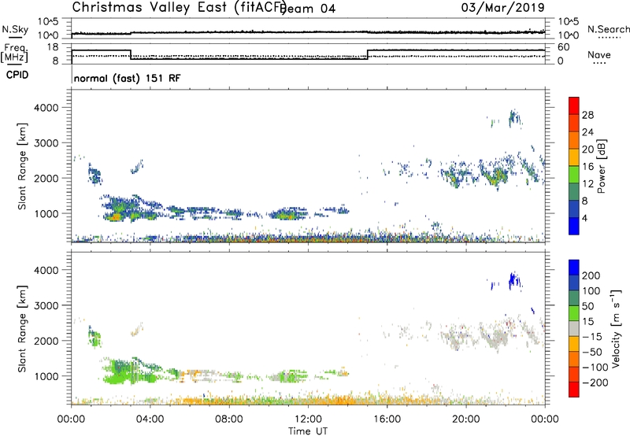Click the '3000' tick in velocity panel
Image resolution: width=630 pixels, height=436 pixels.
pos(46,305)
